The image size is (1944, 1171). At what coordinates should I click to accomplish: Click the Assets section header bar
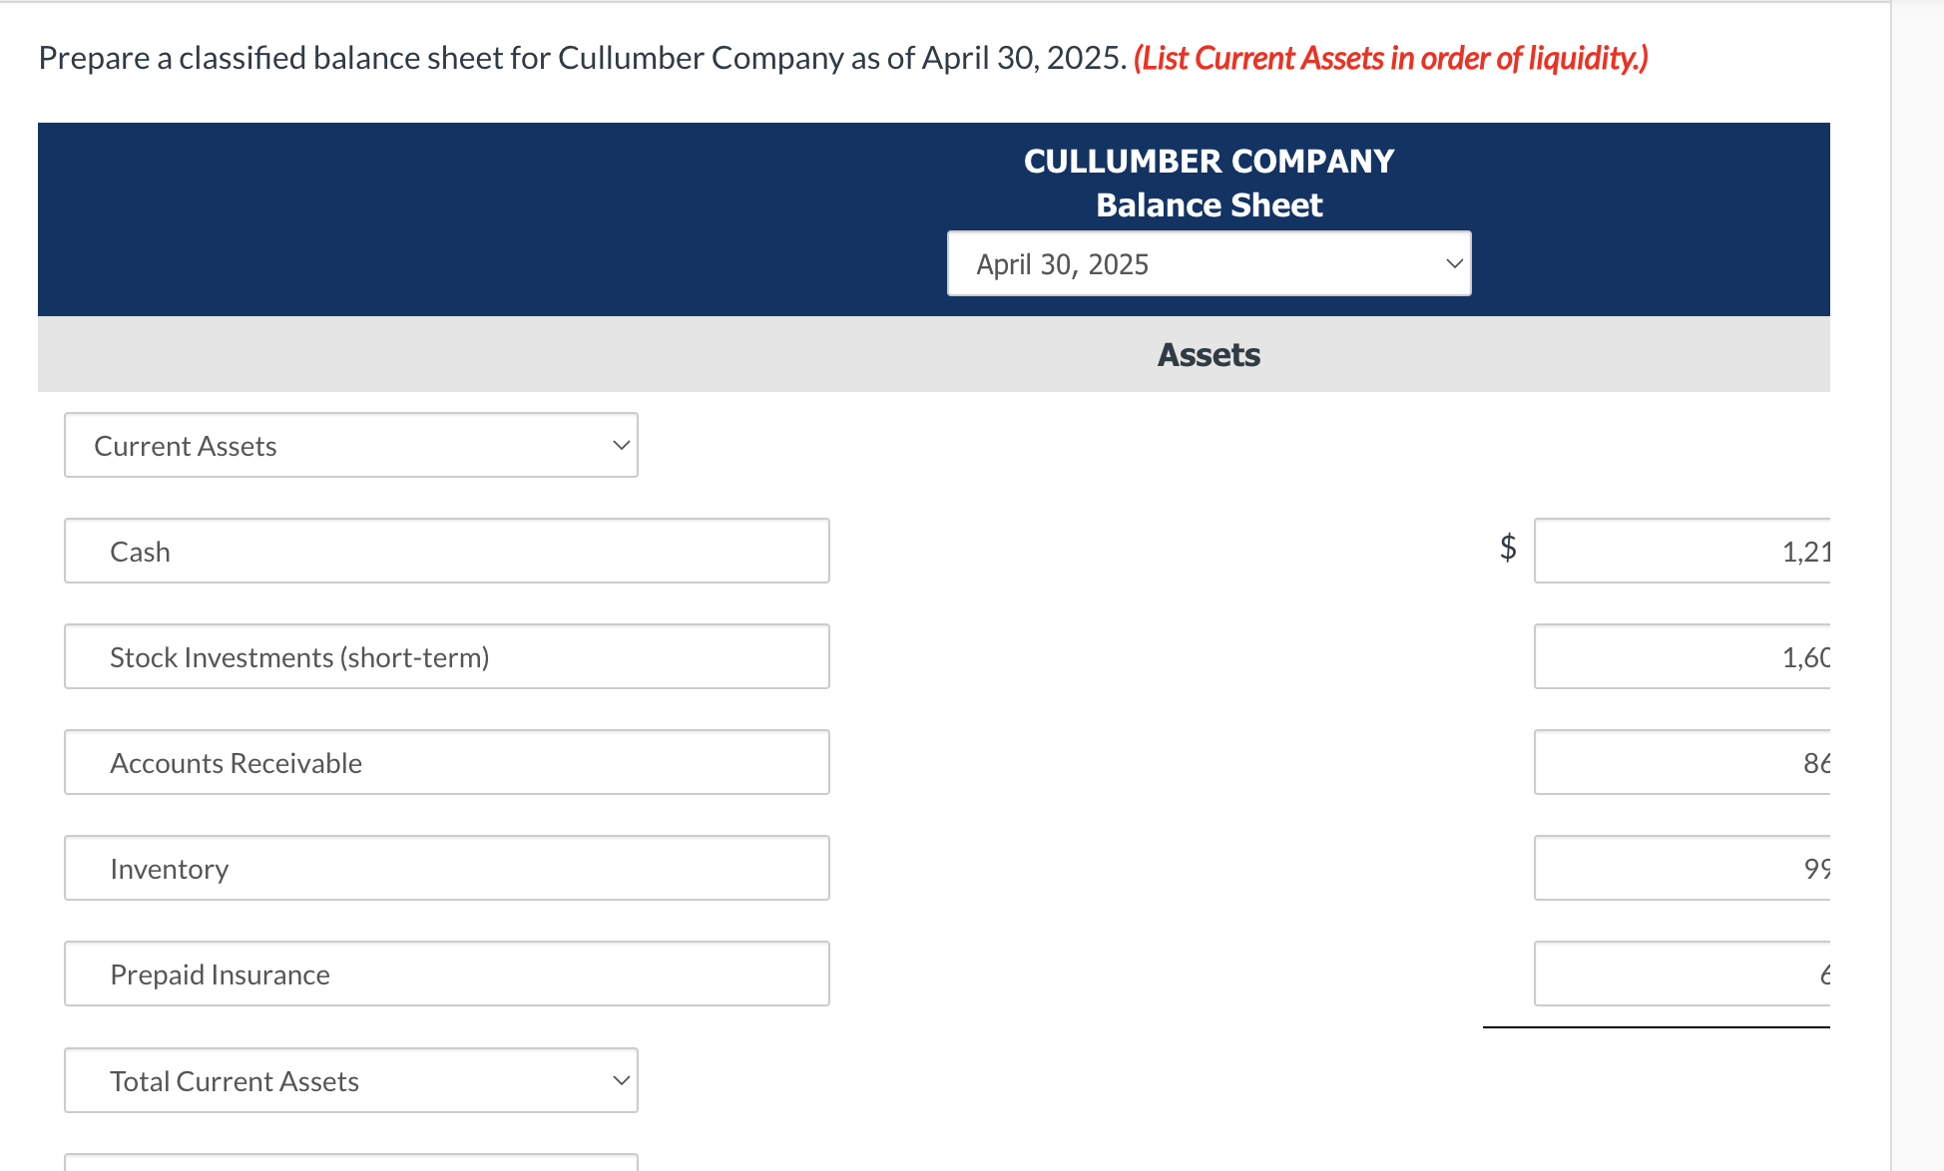[x=1208, y=354]
